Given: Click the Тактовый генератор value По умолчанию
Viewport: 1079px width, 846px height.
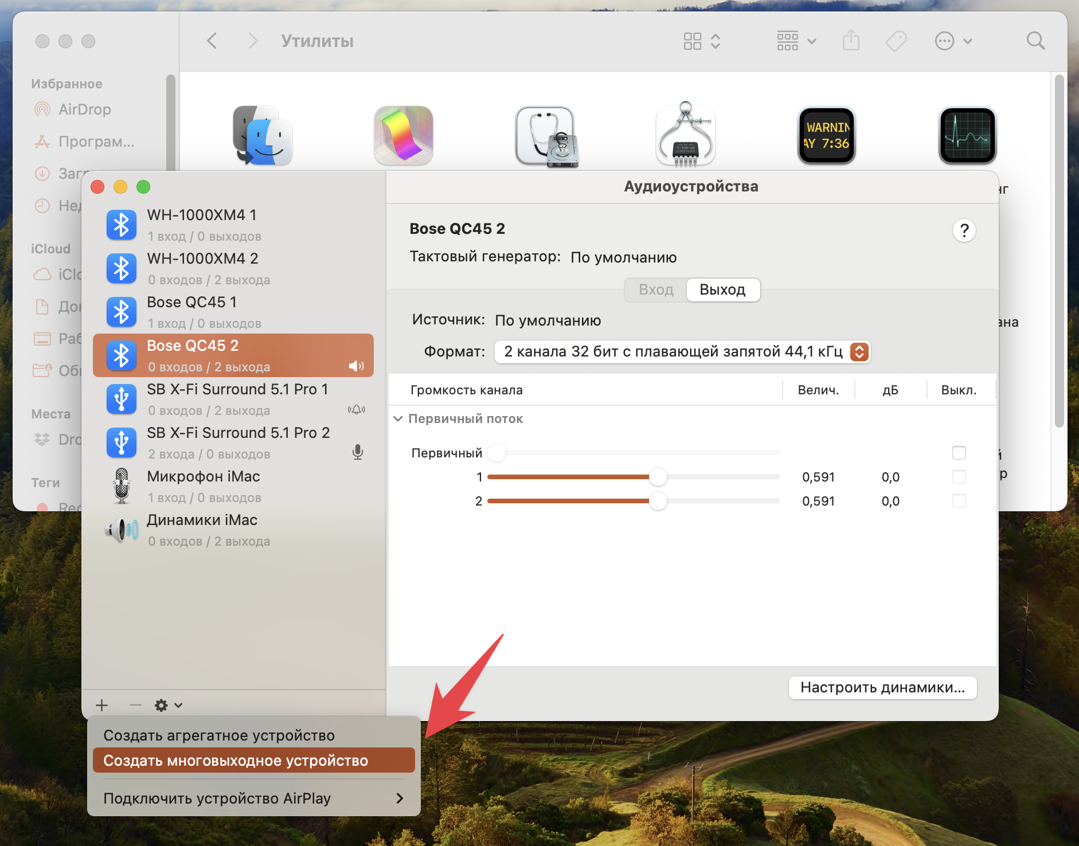Looking at the screenshot, I should (x=624, y=257).
